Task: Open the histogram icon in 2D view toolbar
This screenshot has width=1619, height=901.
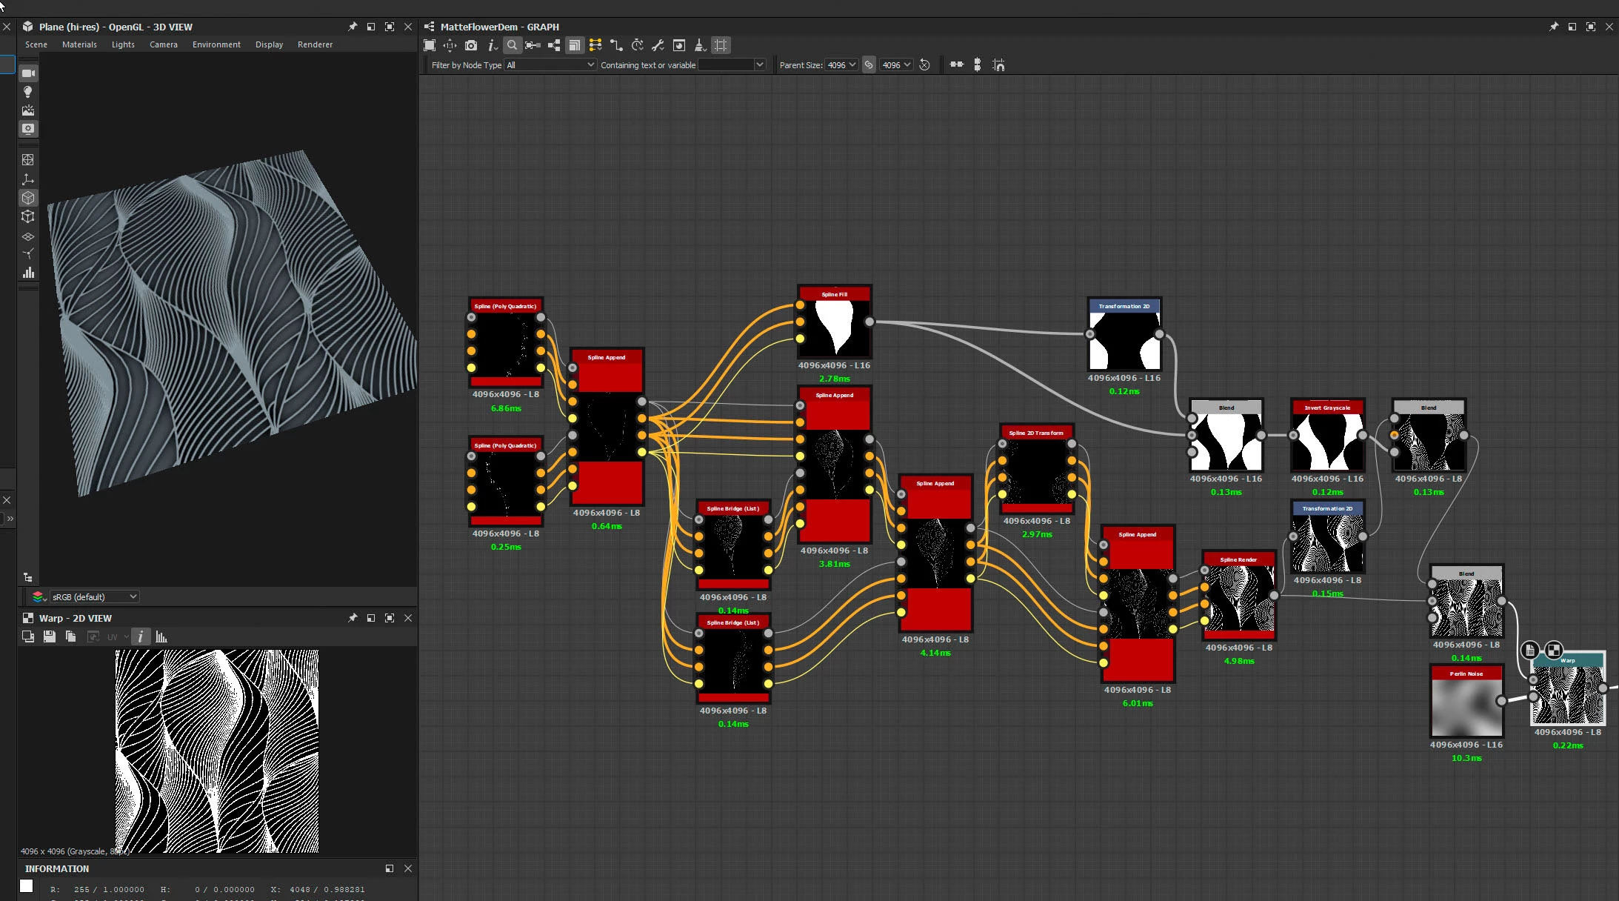Action: [161, 636]
